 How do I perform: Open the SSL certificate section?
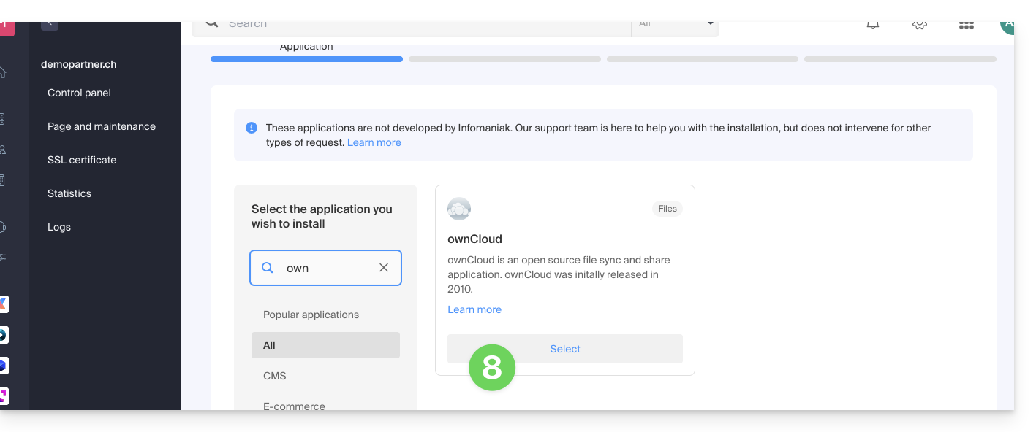click(82, 160)
